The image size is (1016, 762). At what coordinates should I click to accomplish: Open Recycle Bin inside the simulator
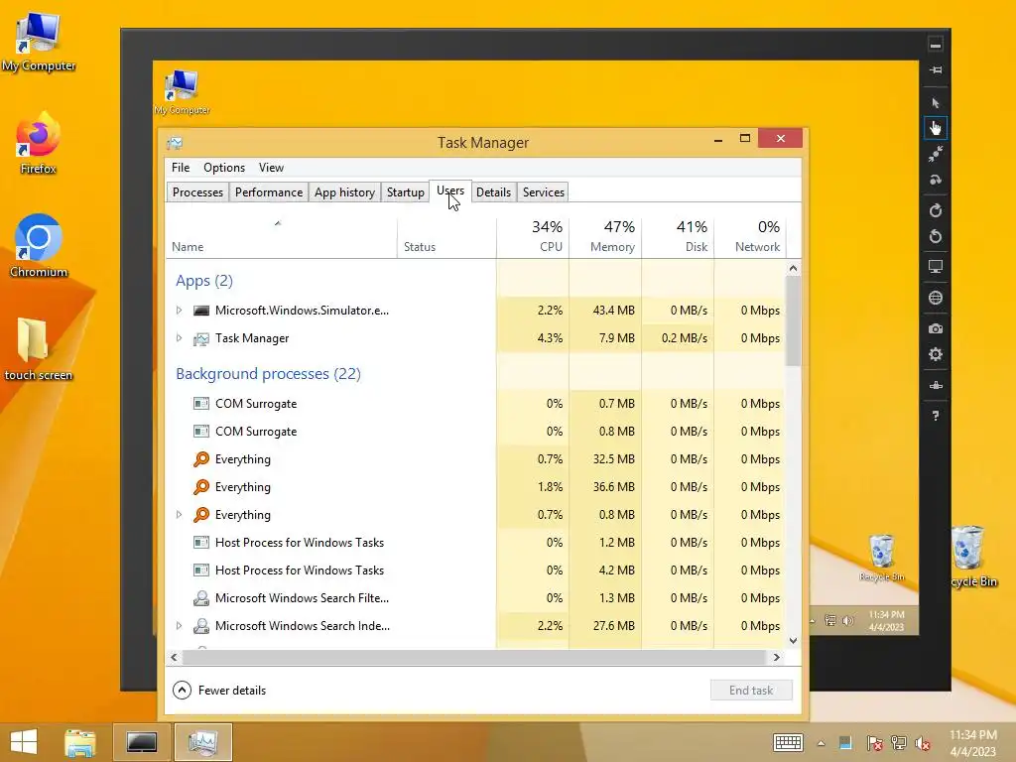pos(881,558)
